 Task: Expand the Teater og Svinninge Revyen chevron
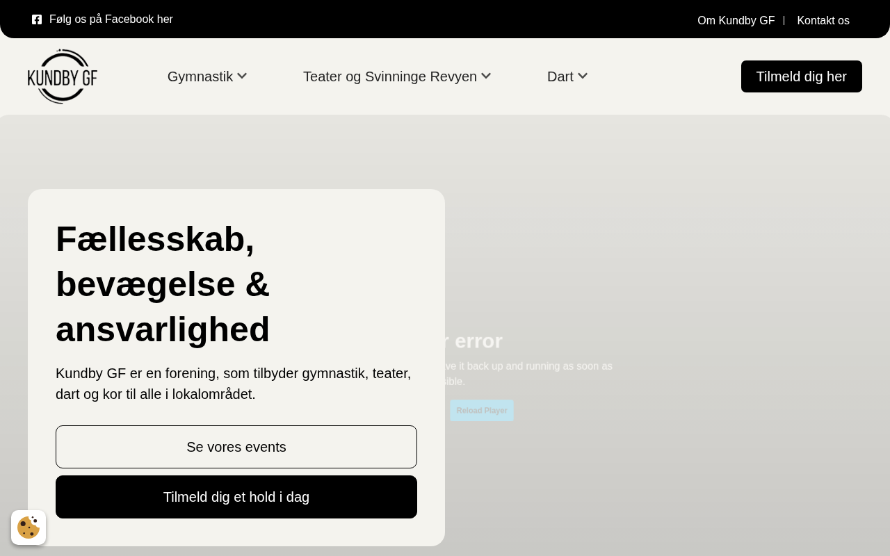pyautogui.click(x=486, y=76)
